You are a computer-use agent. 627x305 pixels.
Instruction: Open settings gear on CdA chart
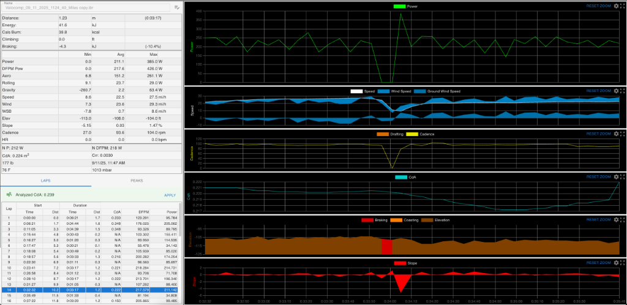point(616,176)
